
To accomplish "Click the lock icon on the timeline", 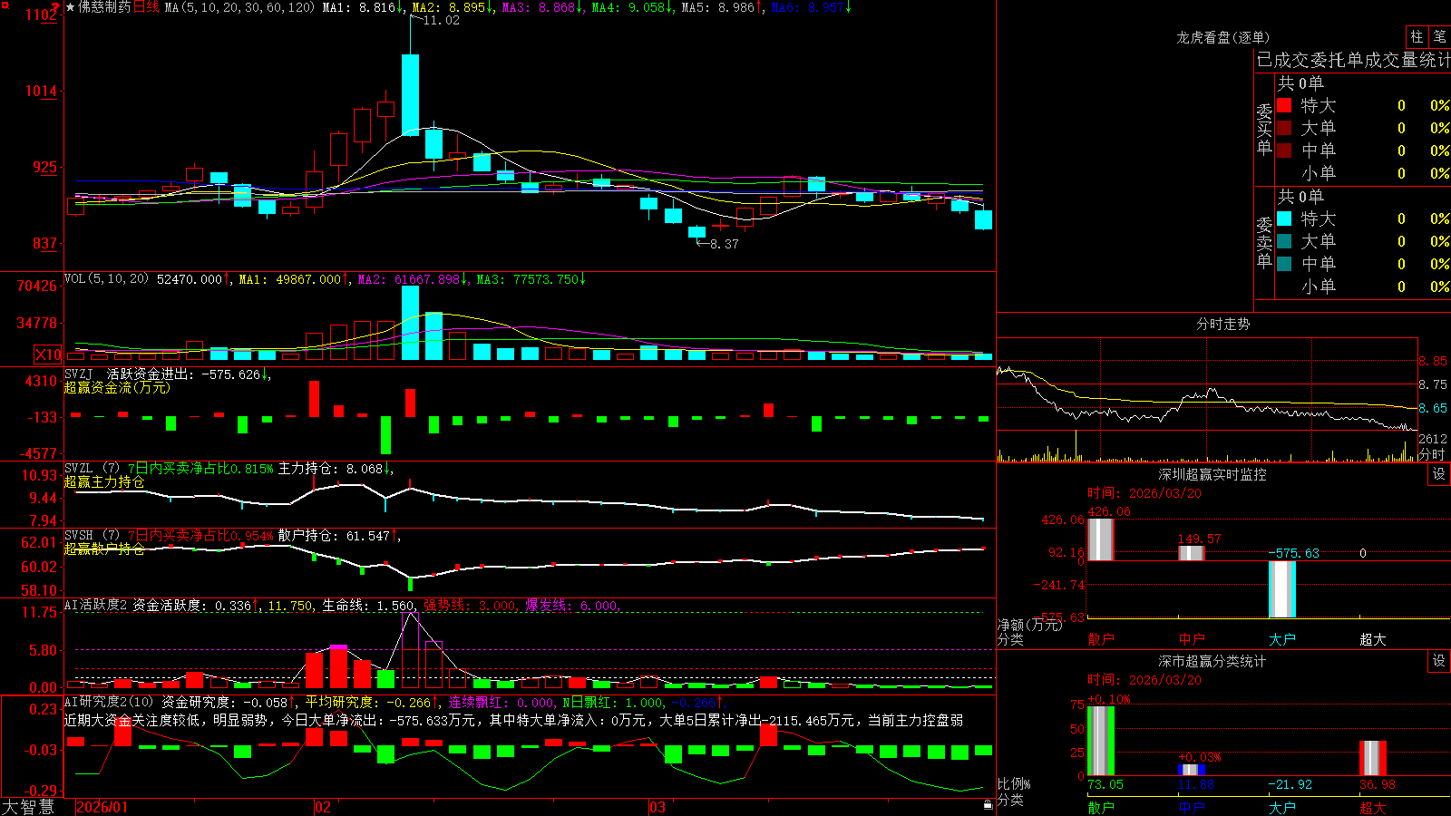I will click(988, 805).
